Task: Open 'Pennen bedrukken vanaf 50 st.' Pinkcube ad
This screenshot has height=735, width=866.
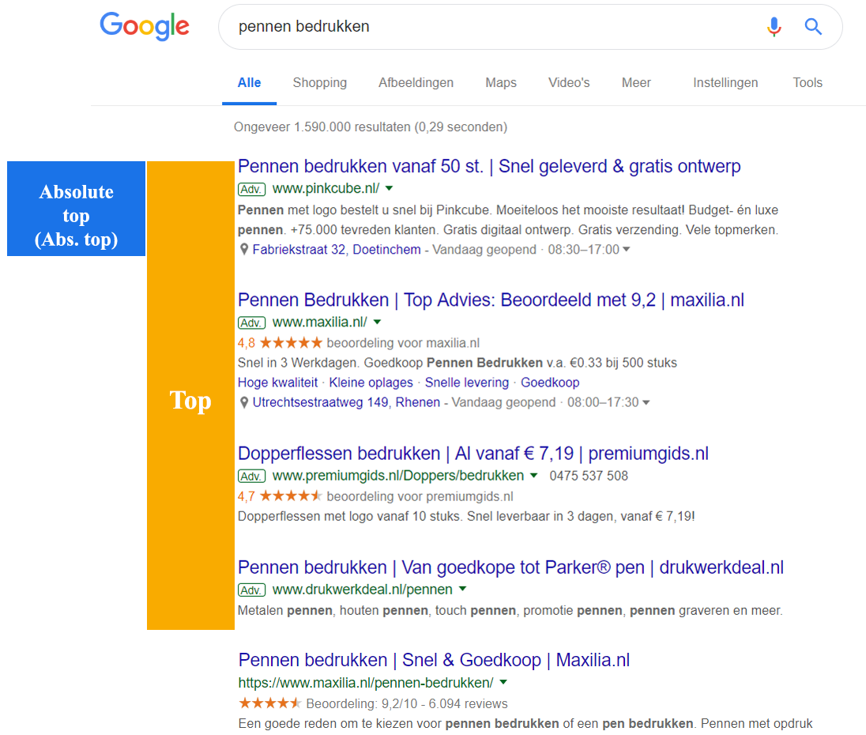Action: 489,166
